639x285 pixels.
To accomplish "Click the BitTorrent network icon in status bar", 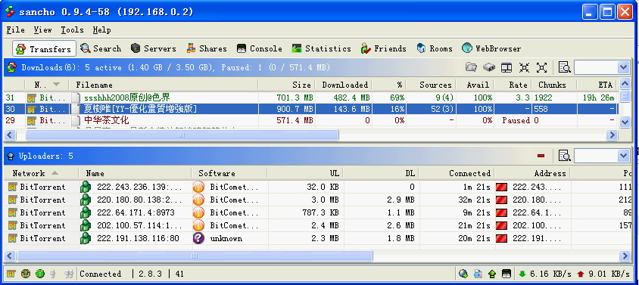I will (11, 274).
